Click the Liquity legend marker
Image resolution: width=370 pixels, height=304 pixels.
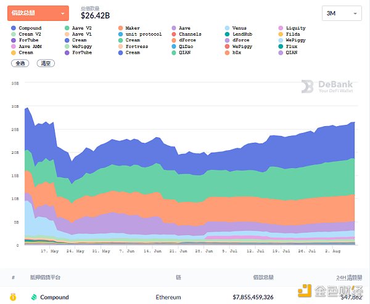281,28
